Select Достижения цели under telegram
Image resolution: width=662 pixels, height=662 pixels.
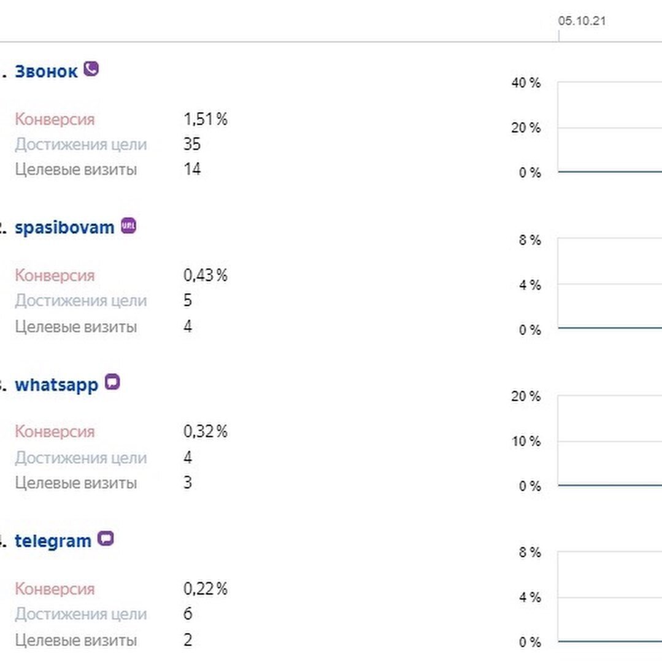81,614
